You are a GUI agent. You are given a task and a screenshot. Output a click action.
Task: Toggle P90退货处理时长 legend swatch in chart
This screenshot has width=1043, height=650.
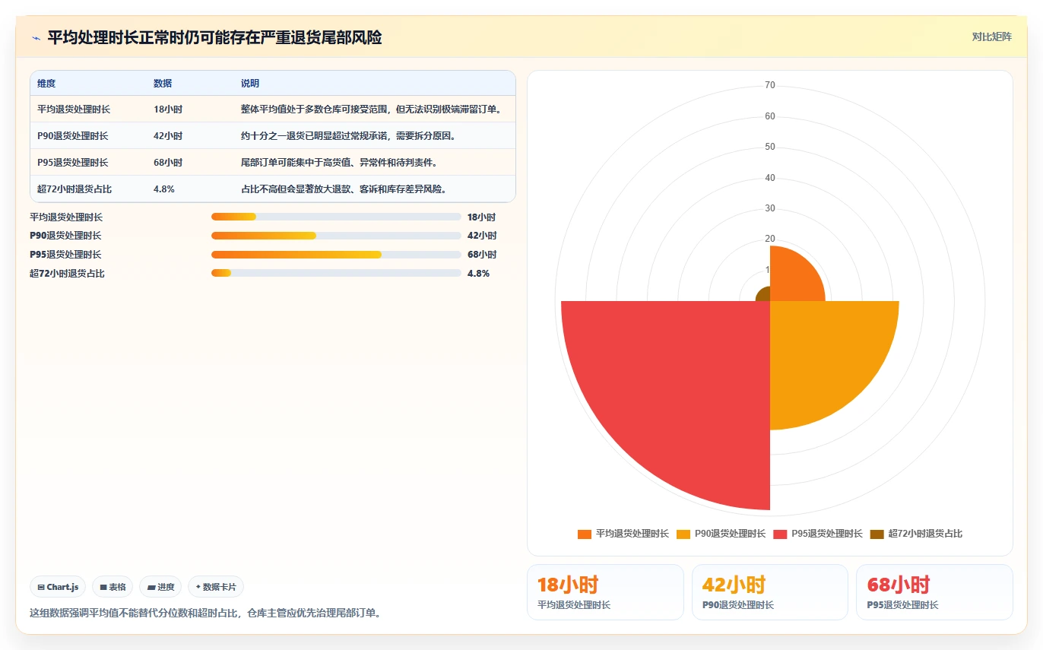click(683, 534)
